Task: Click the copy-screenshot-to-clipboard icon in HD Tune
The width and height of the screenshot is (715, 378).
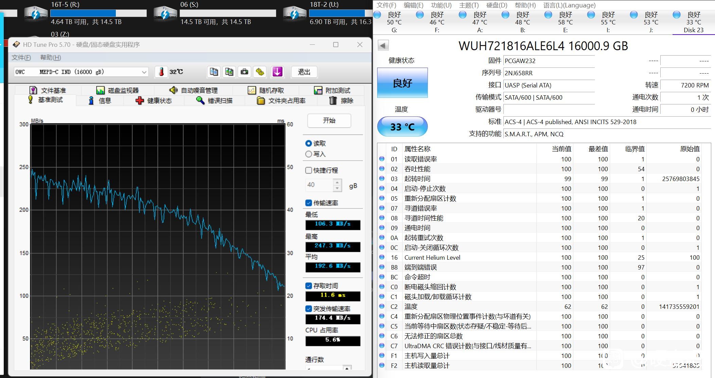Action: pos(229,72)
